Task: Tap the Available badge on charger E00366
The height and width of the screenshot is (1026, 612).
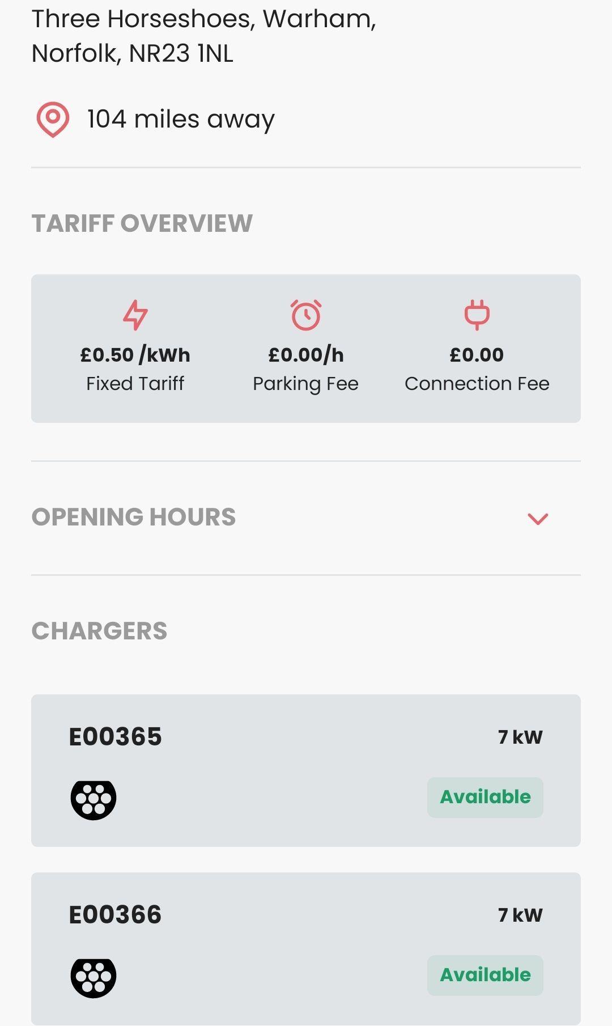Action: [x=485, y=975]
